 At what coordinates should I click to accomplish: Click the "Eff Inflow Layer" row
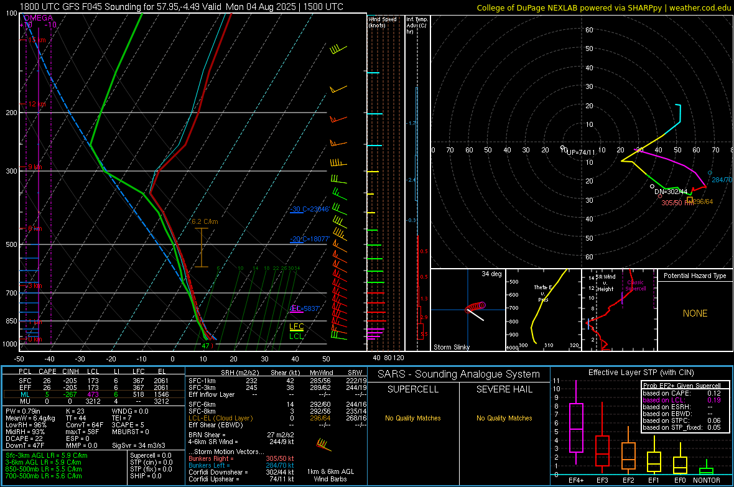pyautogui.click(x=277, y=394)
